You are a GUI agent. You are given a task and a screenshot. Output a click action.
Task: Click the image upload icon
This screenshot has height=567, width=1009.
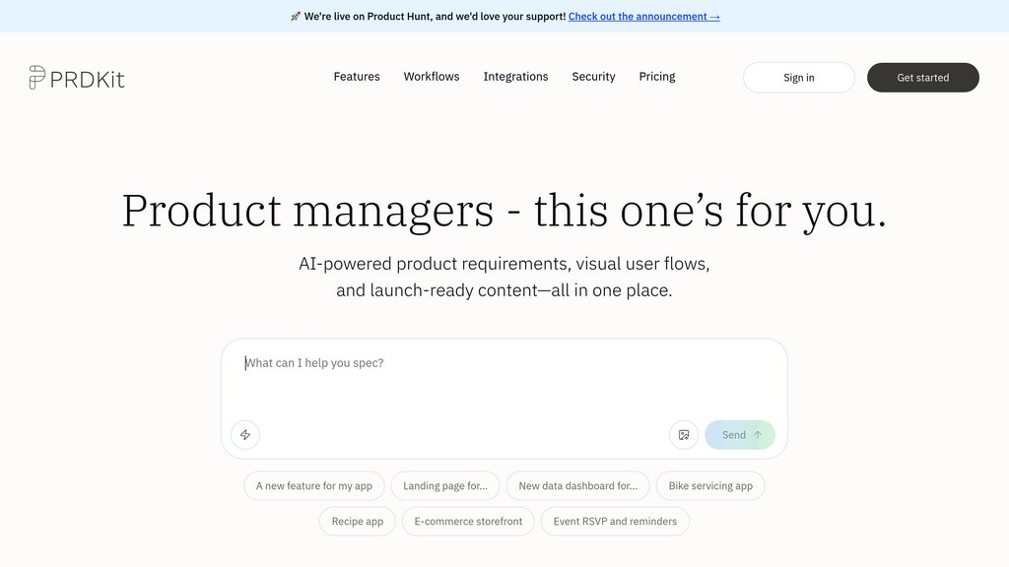point(684,434)
